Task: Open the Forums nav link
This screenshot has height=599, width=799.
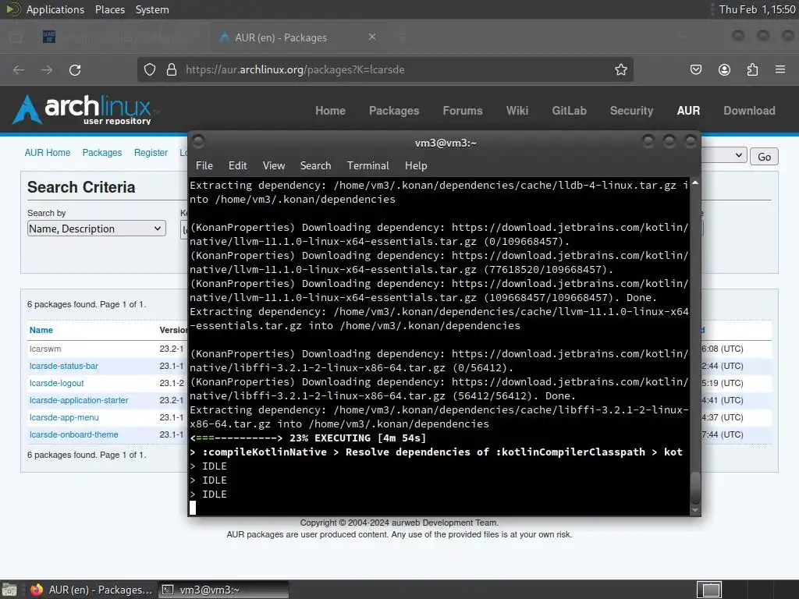Action: pyautogui.click(x=463, y=111)
